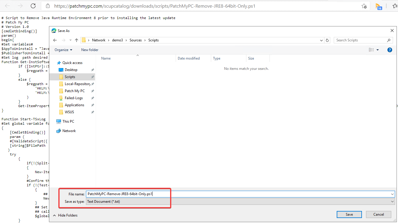Refresh the Scripts folder view

click(328, 40)
